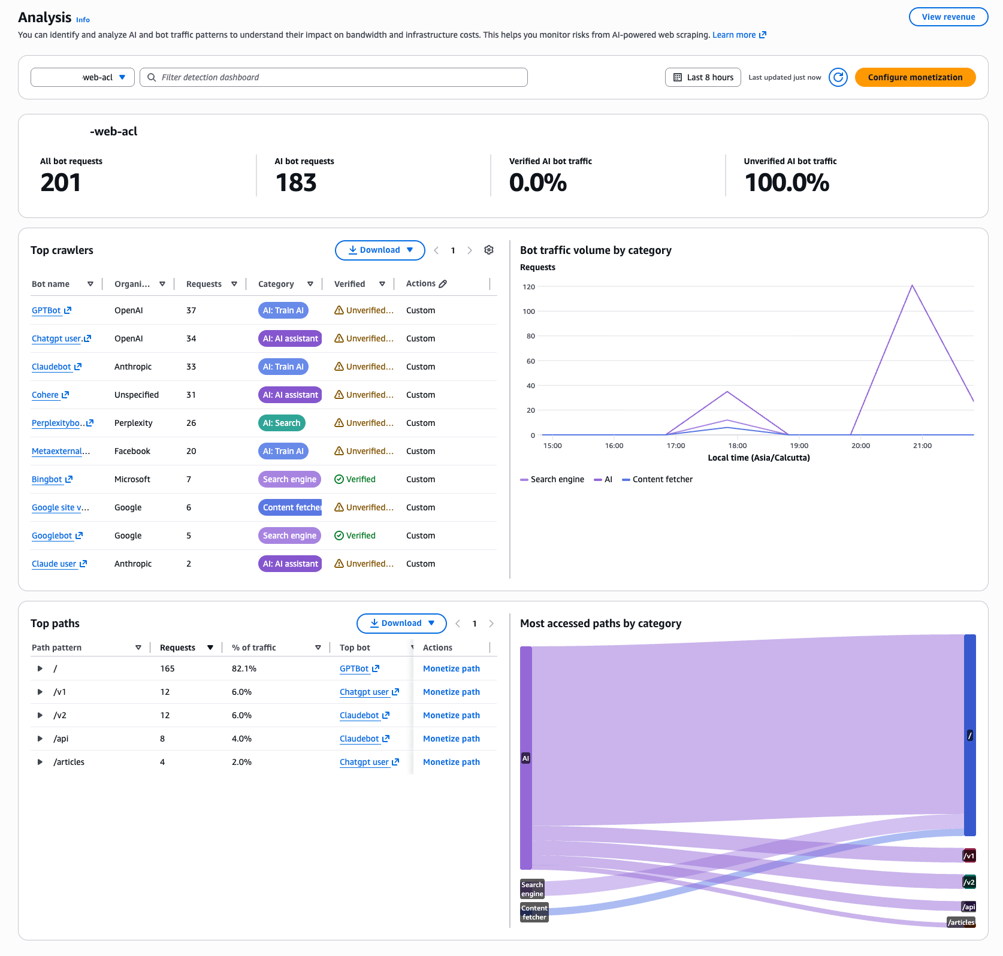Toggle Content fetcher legend swatch
Image resolution: width=1003 pixels, height=956 pixels.
point(626,480)
